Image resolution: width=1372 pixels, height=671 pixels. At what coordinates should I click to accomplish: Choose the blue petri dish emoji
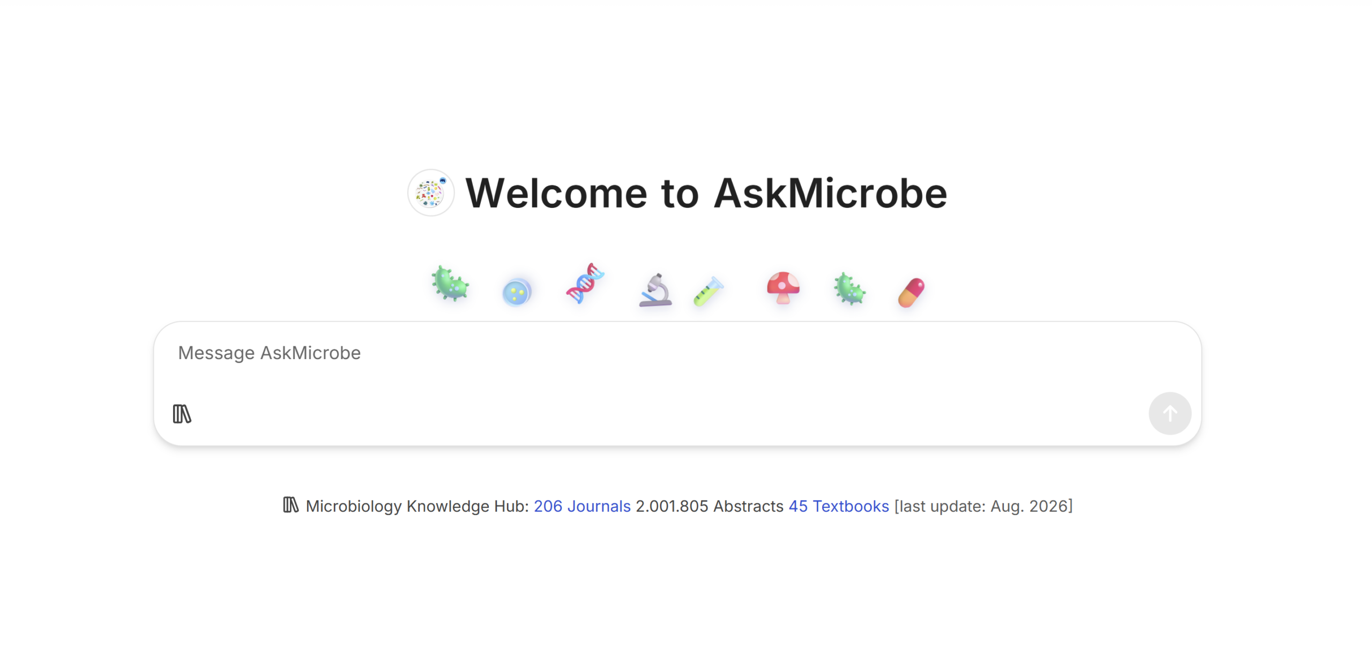click(516, 293)
